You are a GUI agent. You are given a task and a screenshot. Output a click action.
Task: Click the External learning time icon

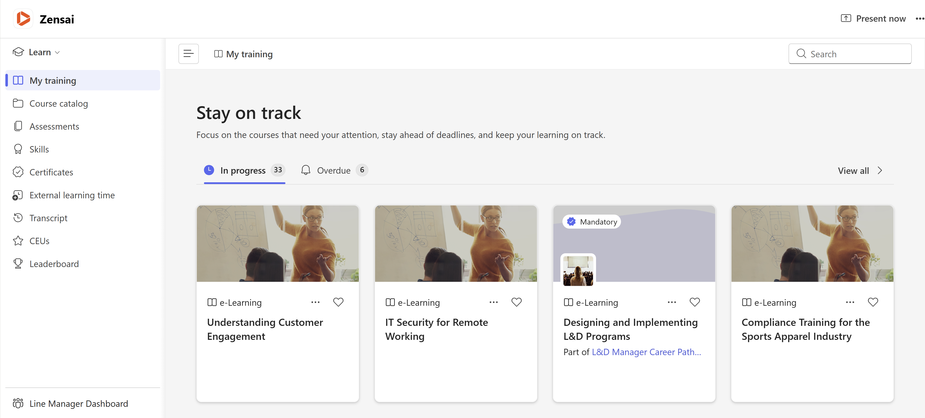[x=18, y=195]
